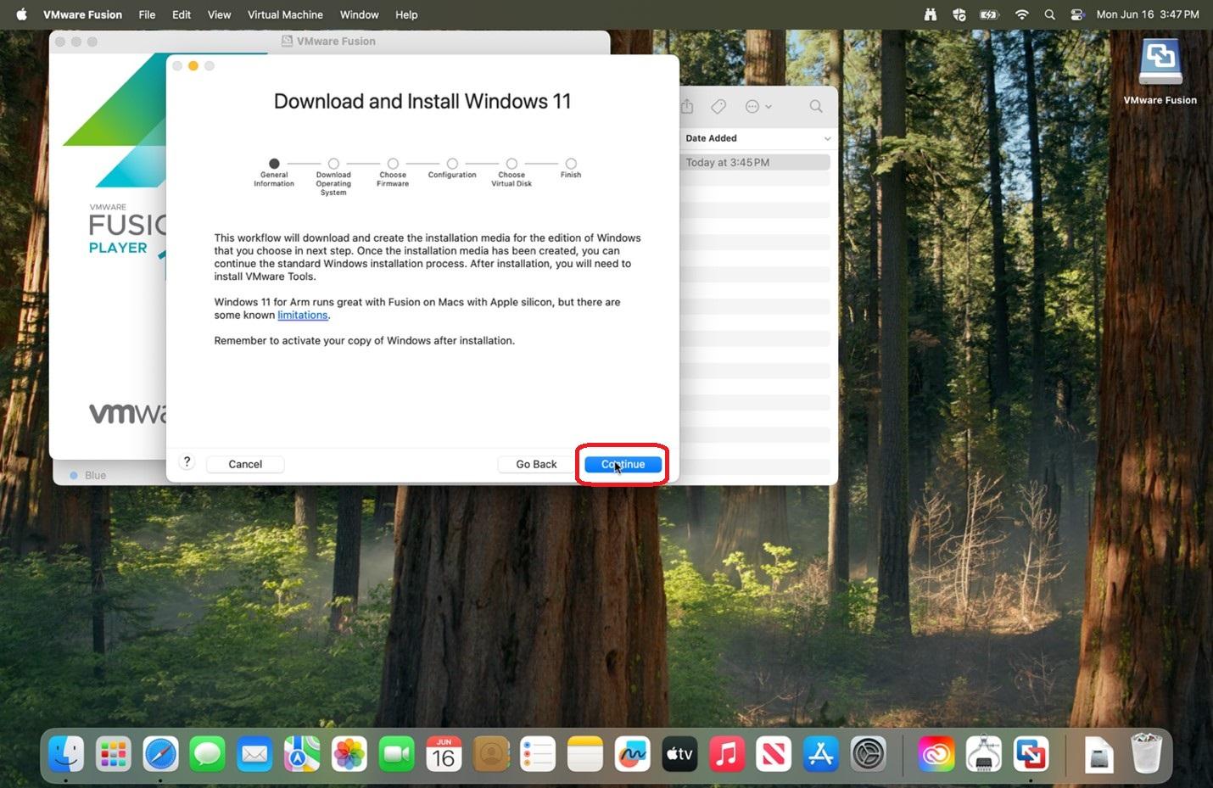Click the binoculars menu bar icon
1213x788 pixels.
(x=931, y=14)
